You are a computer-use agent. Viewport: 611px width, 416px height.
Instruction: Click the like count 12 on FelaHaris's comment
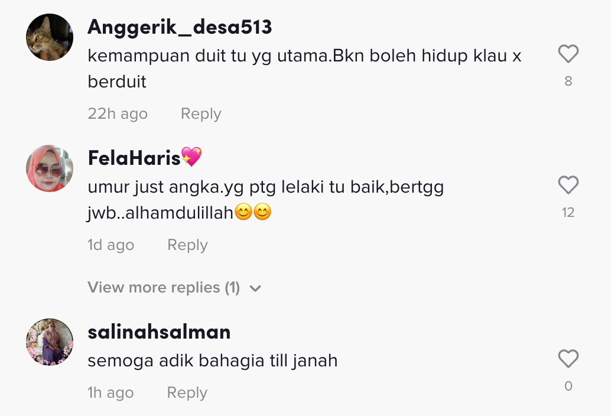pyautogui.click(x=568, y=212)
